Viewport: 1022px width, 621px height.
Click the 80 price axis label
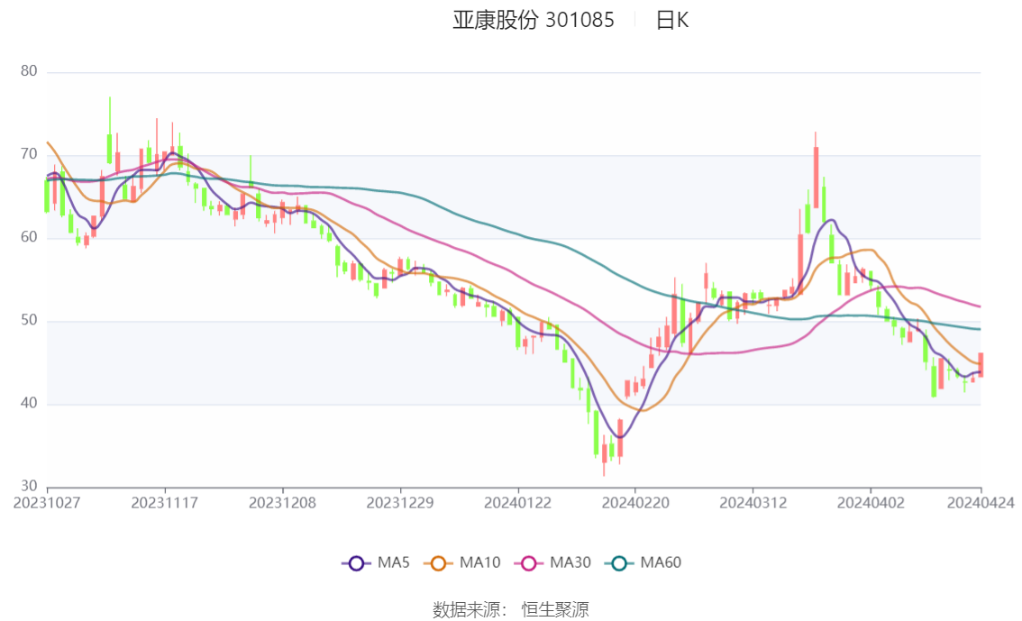coord(29,72)
